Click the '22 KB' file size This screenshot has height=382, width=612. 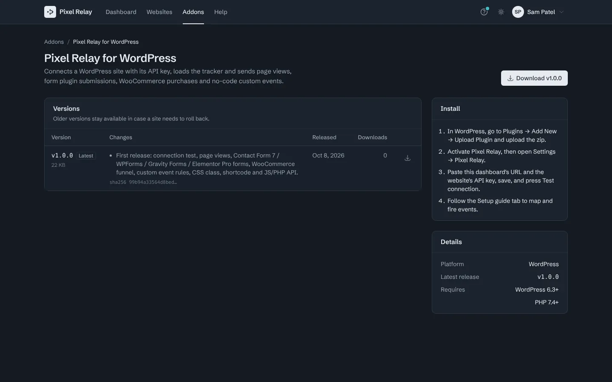click(x=58, y=165)
